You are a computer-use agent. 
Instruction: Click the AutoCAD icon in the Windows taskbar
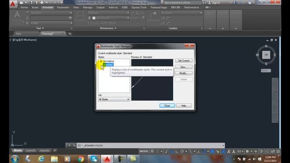(x=107, y=159)
